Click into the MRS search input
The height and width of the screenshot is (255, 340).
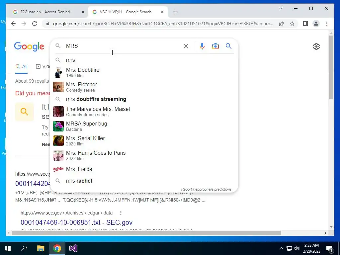click(123, 46)
